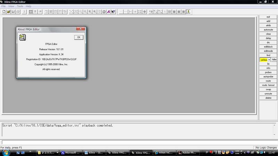Open the Tools menu
Image resolution: width=278 pixels, height=156 pixels.
[20, 6]
